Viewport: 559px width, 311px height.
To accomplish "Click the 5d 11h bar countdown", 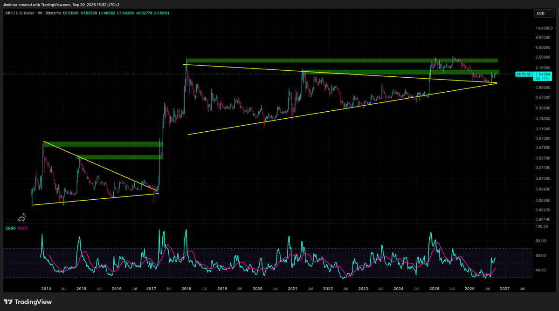I will pyautogui.click(x=542, y=79).
